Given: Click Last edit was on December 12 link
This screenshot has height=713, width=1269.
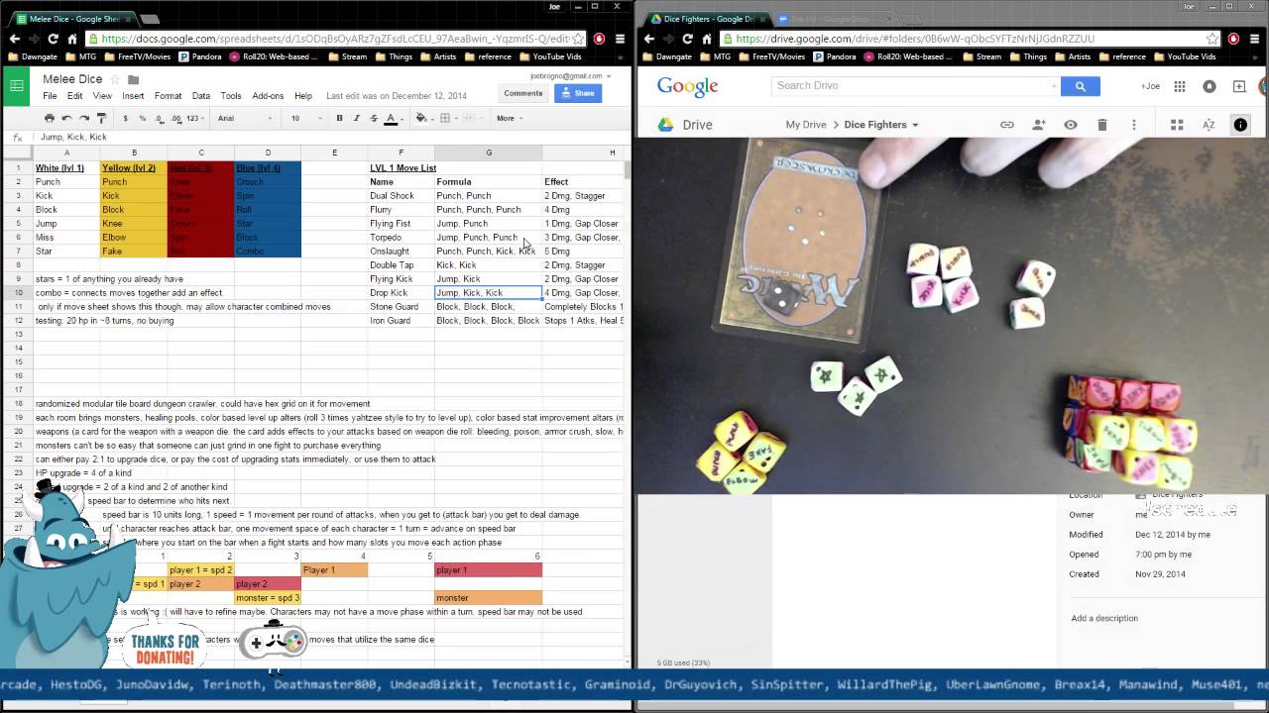Looking at the screenshot, I should point(397,96).
